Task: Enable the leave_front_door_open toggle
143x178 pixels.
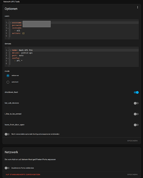Action: pos(136,125)
